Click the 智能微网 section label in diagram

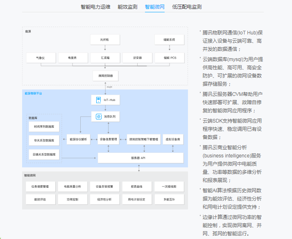[x=30, y=175]
